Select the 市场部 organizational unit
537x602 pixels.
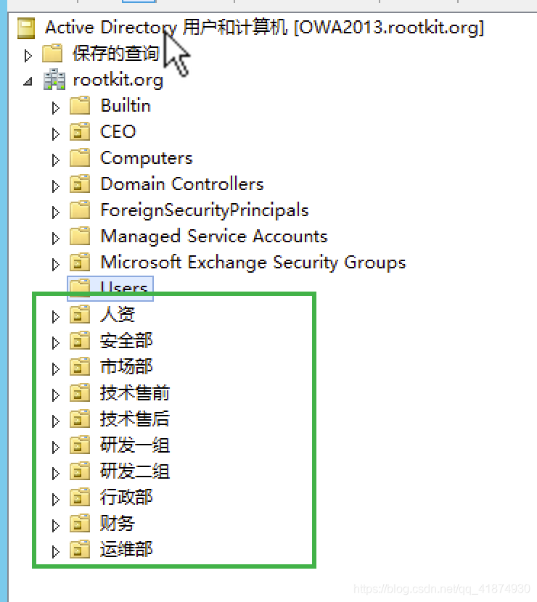pos(126,367)
